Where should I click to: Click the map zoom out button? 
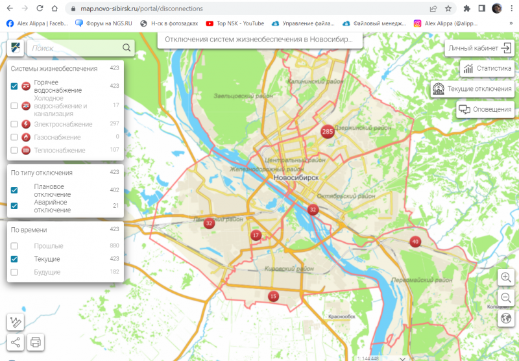[x=506, y=297]
